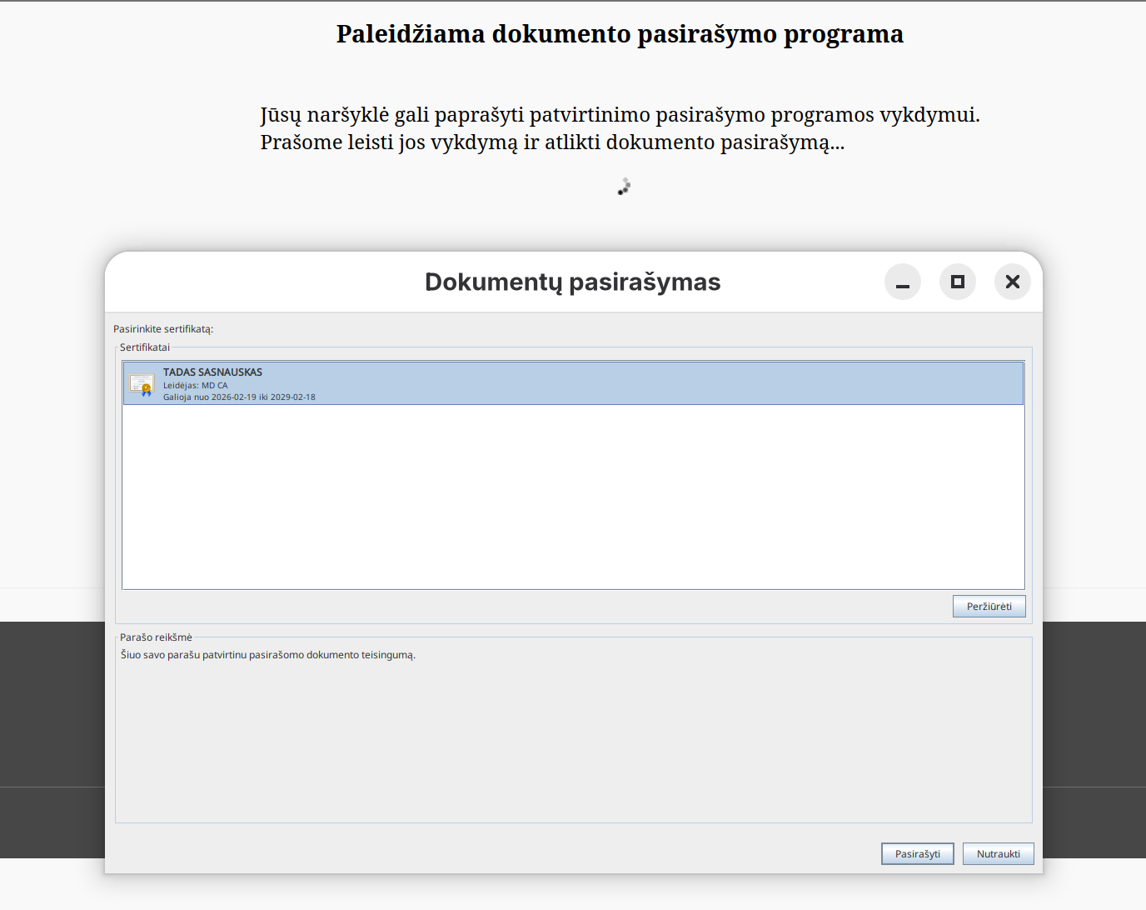Image resolution: width=1146 pixels, height=910 pixels.
Task: Click the issuer line 'Leidėjas: MD CA'
Action: click(x=195, y=386)
